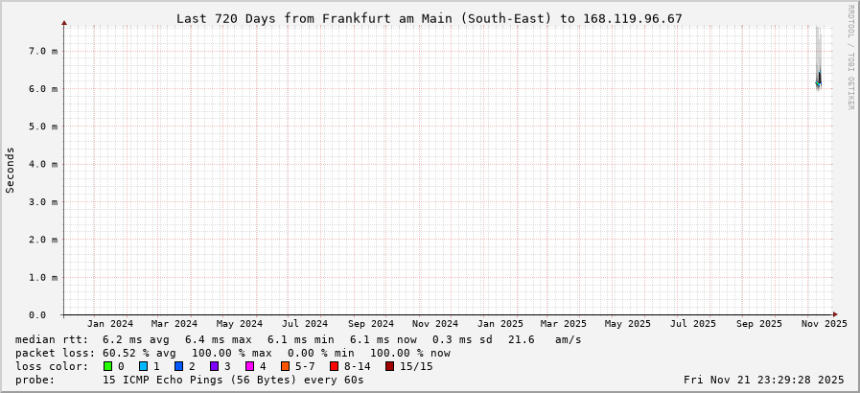Click the dark blue loss swatch for 2

tap(178, 366)
